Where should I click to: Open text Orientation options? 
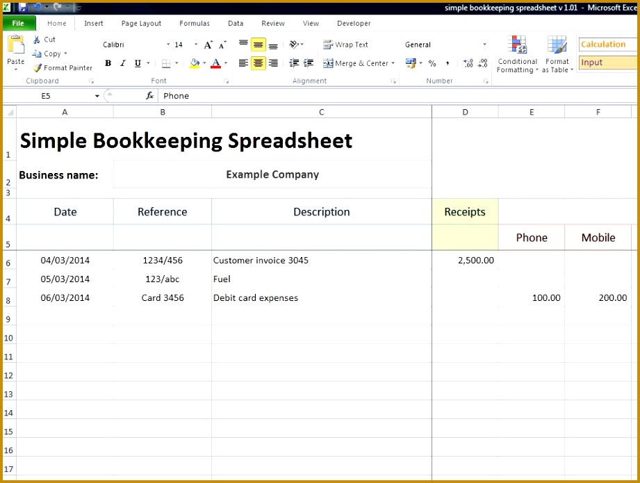[x=296, y=44]
